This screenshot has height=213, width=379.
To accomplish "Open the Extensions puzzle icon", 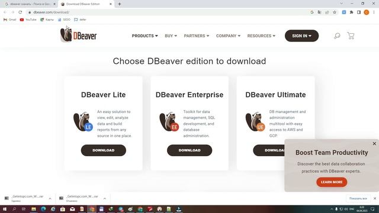I will (351, 12).
